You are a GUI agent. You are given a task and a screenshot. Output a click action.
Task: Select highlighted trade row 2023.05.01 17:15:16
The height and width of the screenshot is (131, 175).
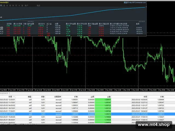tap(87, 114)
